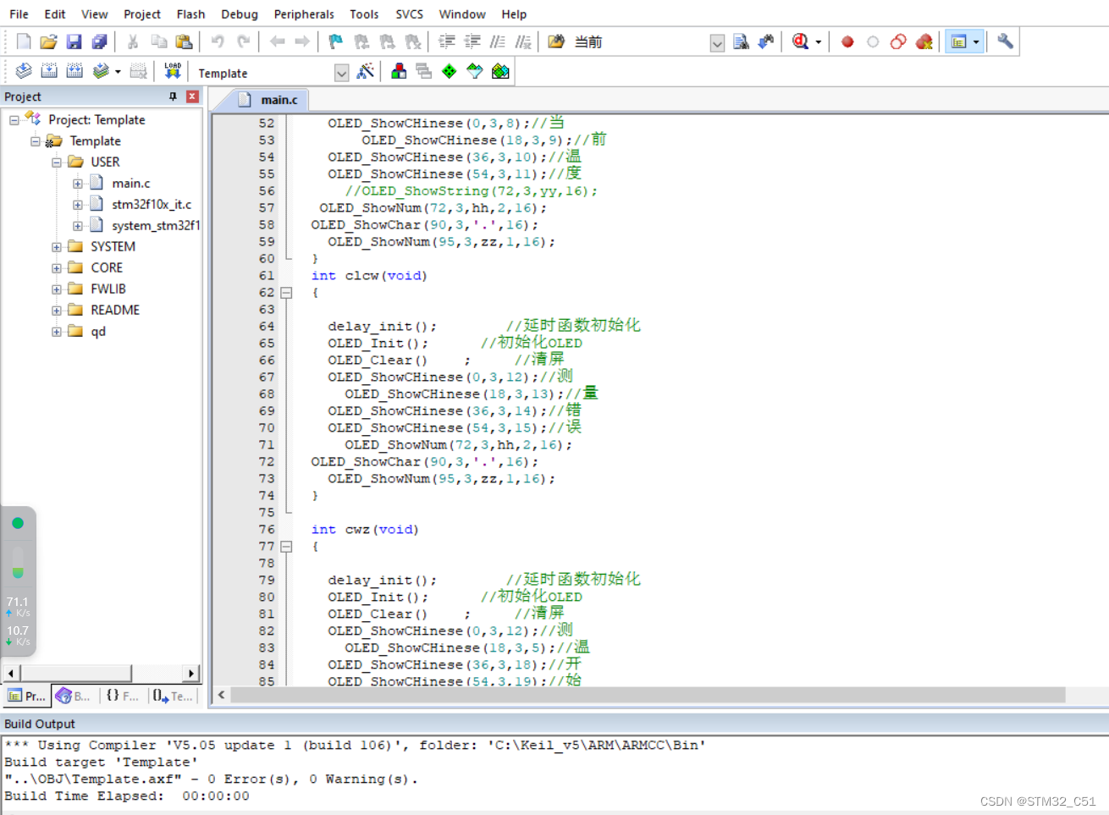1109x815 pixels.
Task: Paste from clipboard using the toolbar icon
Action: coord(184,41)
